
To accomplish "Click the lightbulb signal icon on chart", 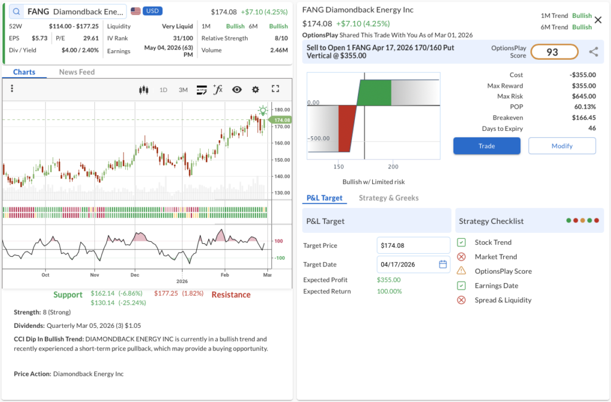I will 263,111.
